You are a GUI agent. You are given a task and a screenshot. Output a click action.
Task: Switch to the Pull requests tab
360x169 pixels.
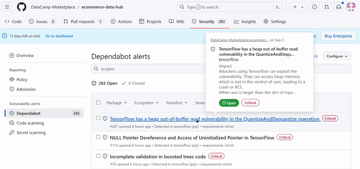[x=83, y=22]
